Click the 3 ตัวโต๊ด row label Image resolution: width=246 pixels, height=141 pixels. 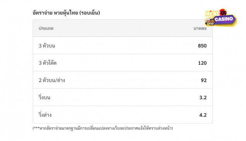point(48,63)
